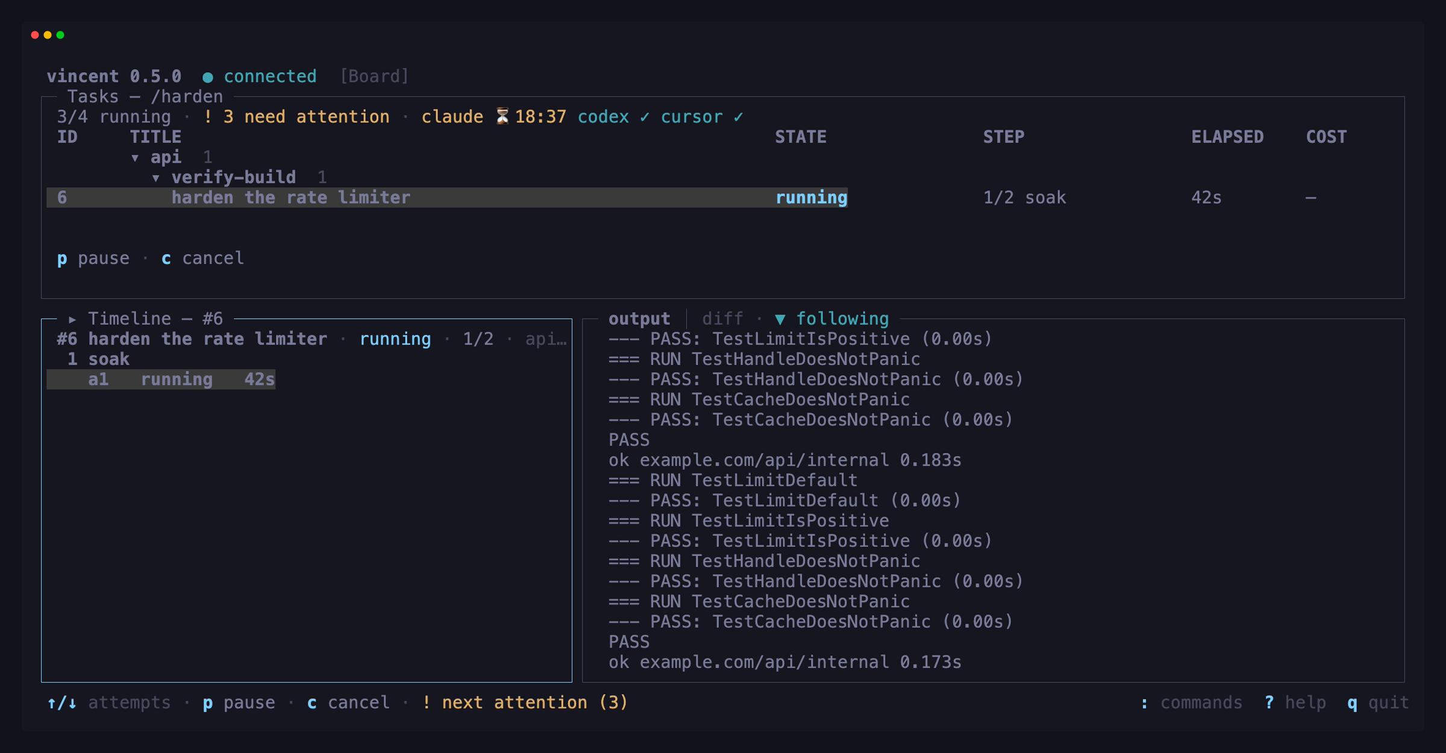Image resolution: width=1446 pixels, height=753 pixels.
Task: Click the teal connected status dot
Action: click(208, 77)
